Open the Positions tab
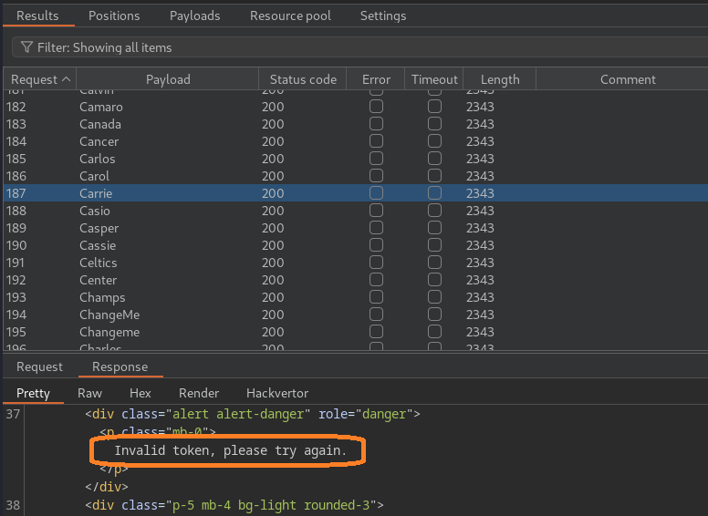Viewport: 708px width, 516px height. [x=114, y=15]
